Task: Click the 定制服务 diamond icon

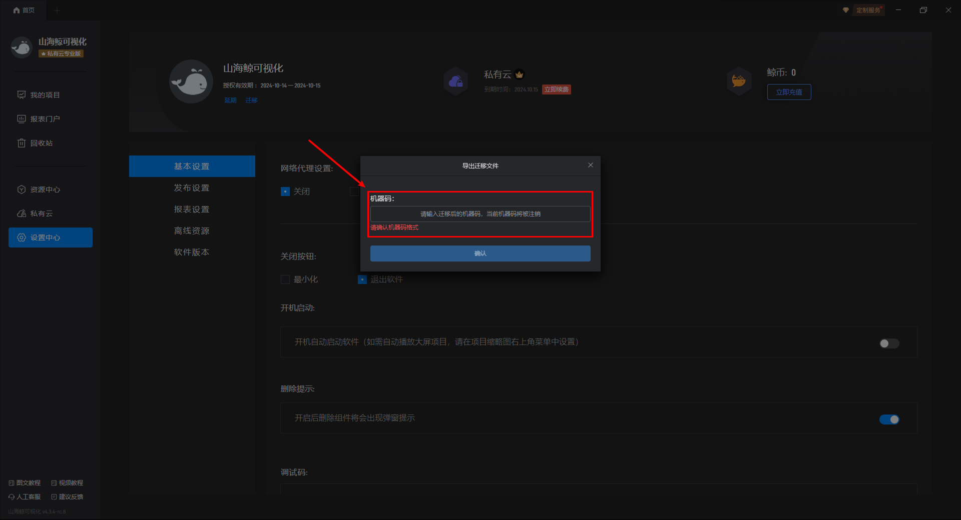Action: [x=846, y=10]
